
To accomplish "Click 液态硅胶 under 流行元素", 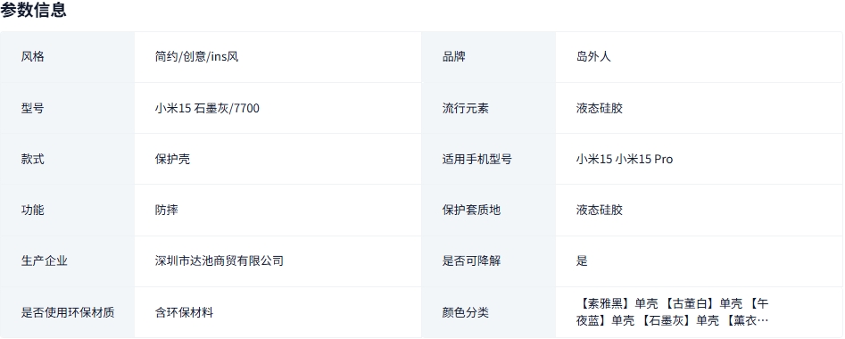I will [x=600, y=108].
